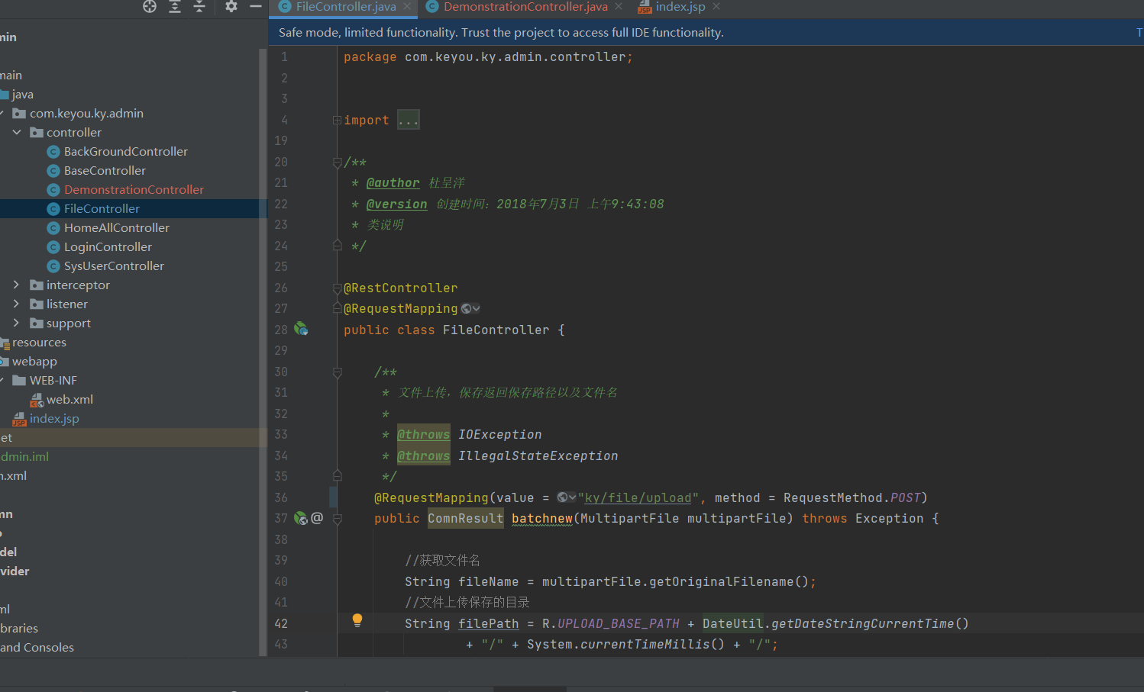Collapse class Javadoc comment at line 20
The image size is (1144, 692).
337,162
